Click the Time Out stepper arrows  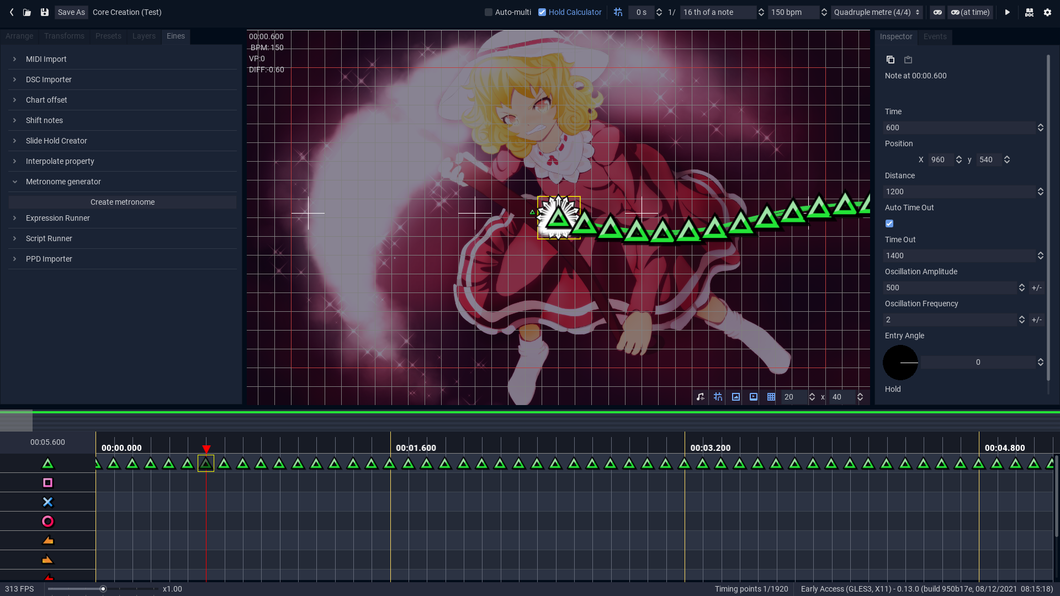click(1041, 256)
